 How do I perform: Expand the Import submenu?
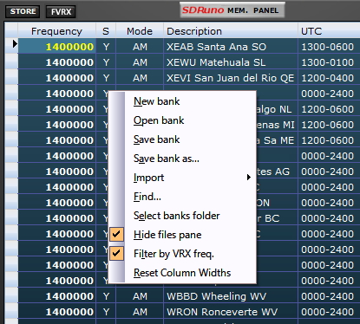pos(182,178)
